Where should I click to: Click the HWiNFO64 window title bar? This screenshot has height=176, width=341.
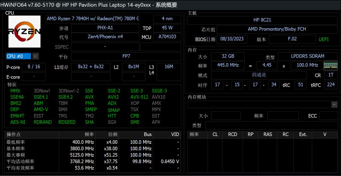pyautogui.click(x=170, y=5)
